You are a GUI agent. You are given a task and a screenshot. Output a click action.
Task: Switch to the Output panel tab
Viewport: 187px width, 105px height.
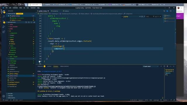49,66
